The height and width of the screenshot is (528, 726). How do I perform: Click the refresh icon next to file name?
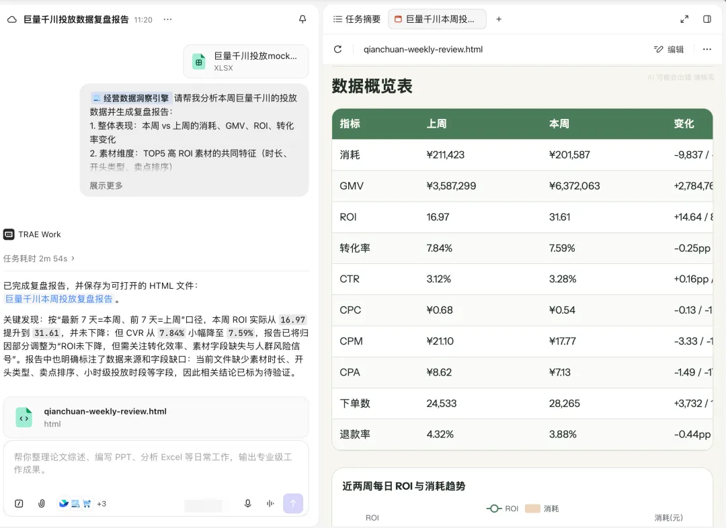(x=338, y=50)
